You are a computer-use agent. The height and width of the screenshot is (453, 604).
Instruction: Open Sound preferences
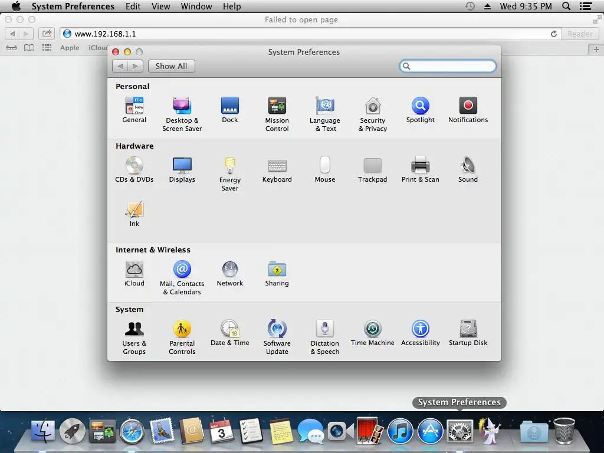468,170
